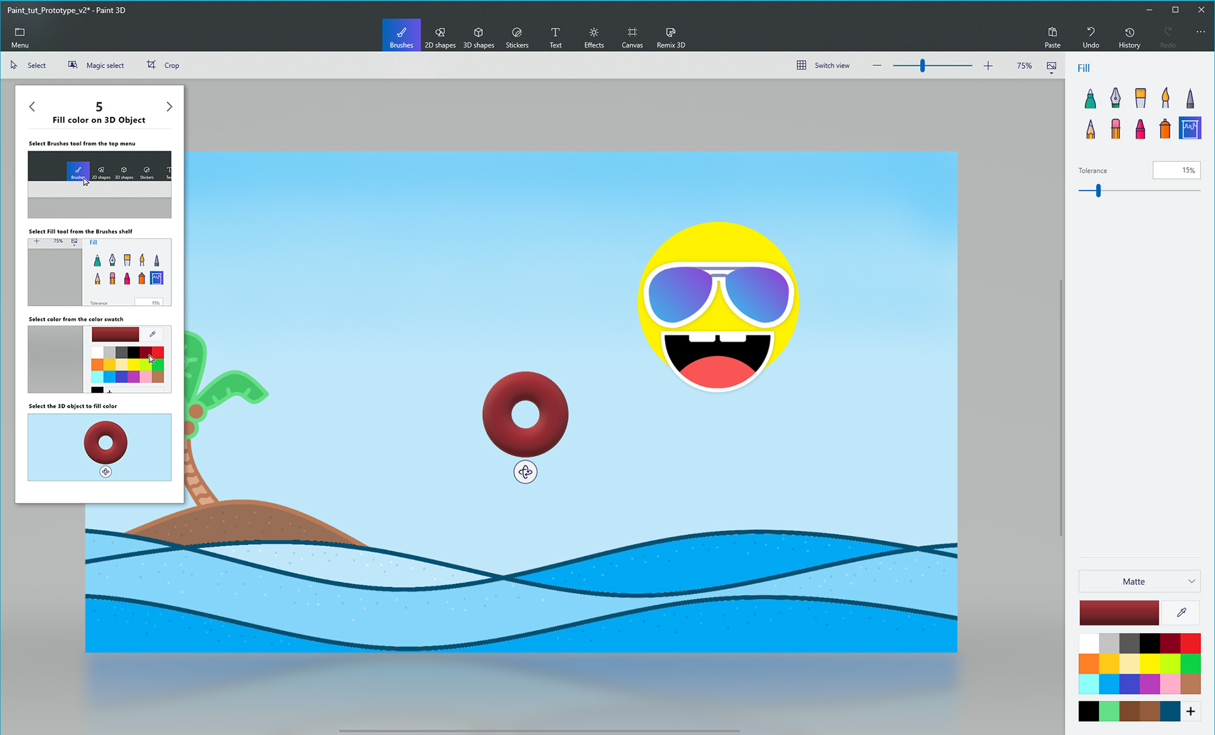This screenshot has width=1215, height=735.
Task: Select the Calligraphy pen tool
Action: pos(1115,99)
